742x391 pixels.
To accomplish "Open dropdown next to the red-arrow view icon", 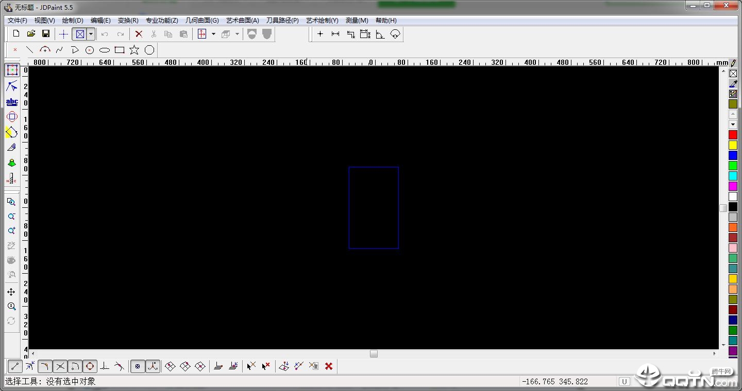I will click(x=213, y=34).
